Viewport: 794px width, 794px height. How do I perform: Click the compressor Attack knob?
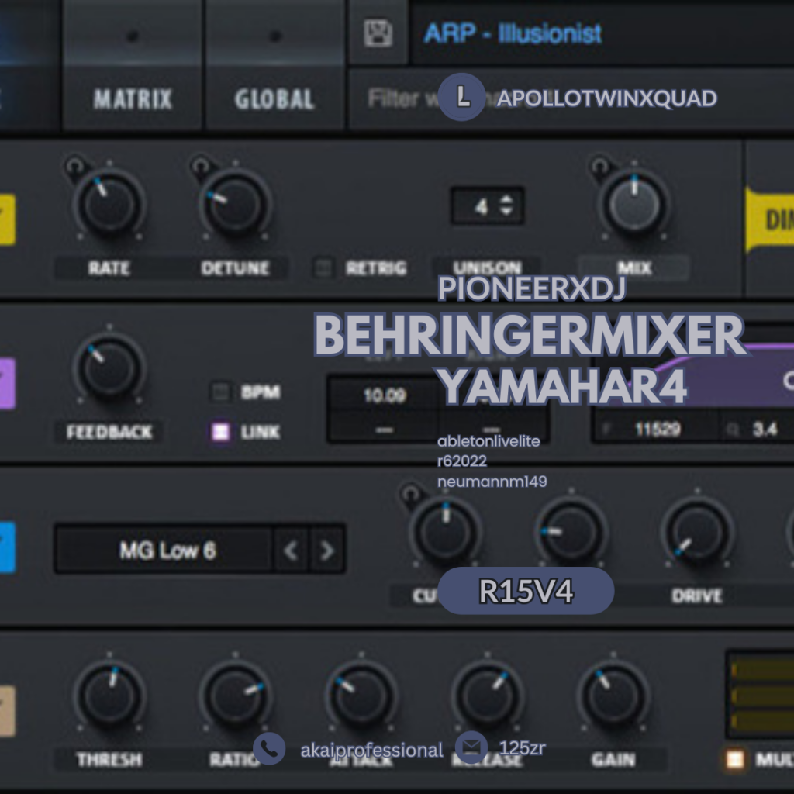(x=361, y=696)
